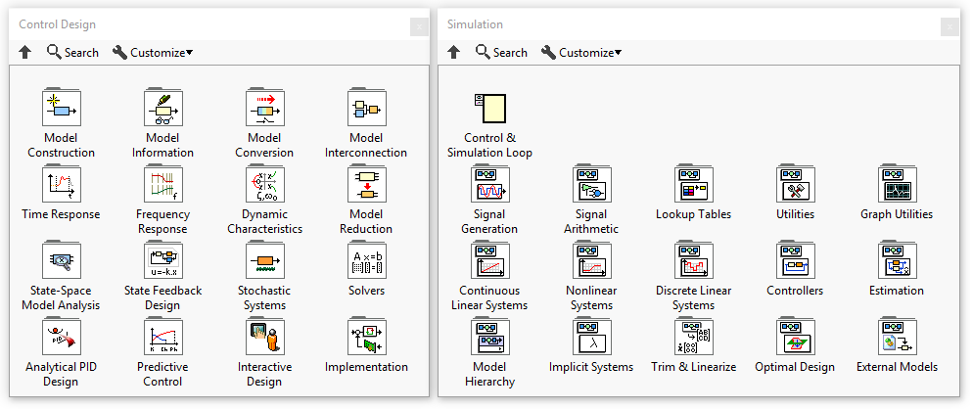Image resolution: width=972 pixels, height=410 pixels.
Task: Expand Customize dropdown in Simulation palette
Action: point(580,53)
